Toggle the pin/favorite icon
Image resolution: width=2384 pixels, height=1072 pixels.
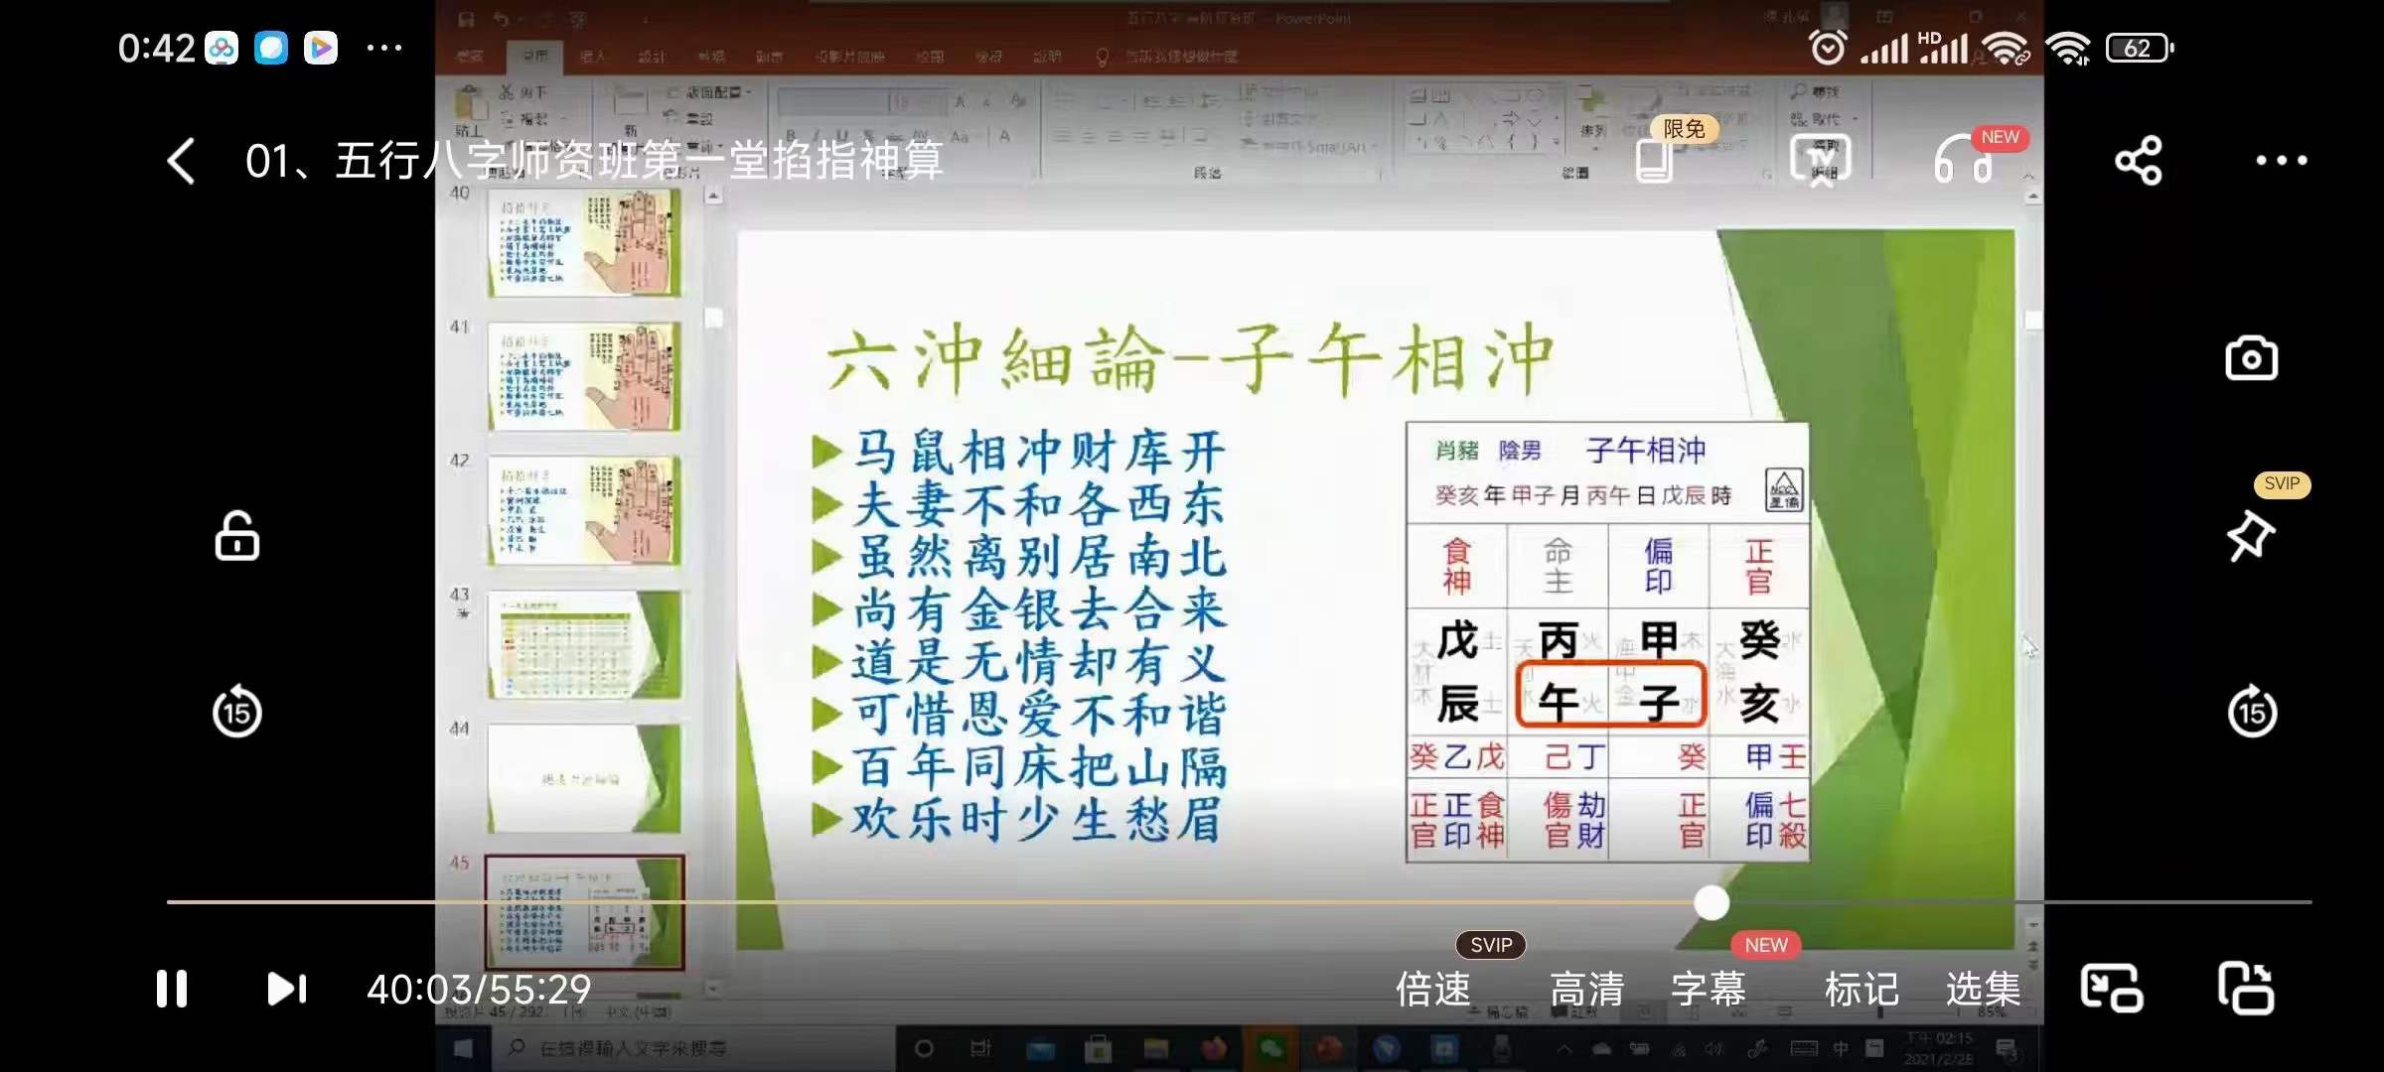(2252, 536)
